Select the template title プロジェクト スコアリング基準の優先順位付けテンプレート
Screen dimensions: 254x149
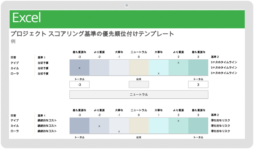93,34
